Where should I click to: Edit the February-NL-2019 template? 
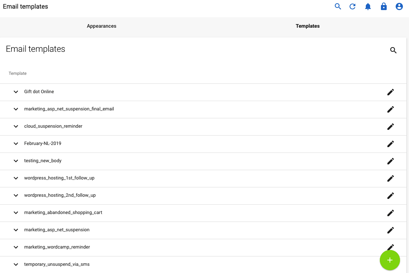point(391,144)
